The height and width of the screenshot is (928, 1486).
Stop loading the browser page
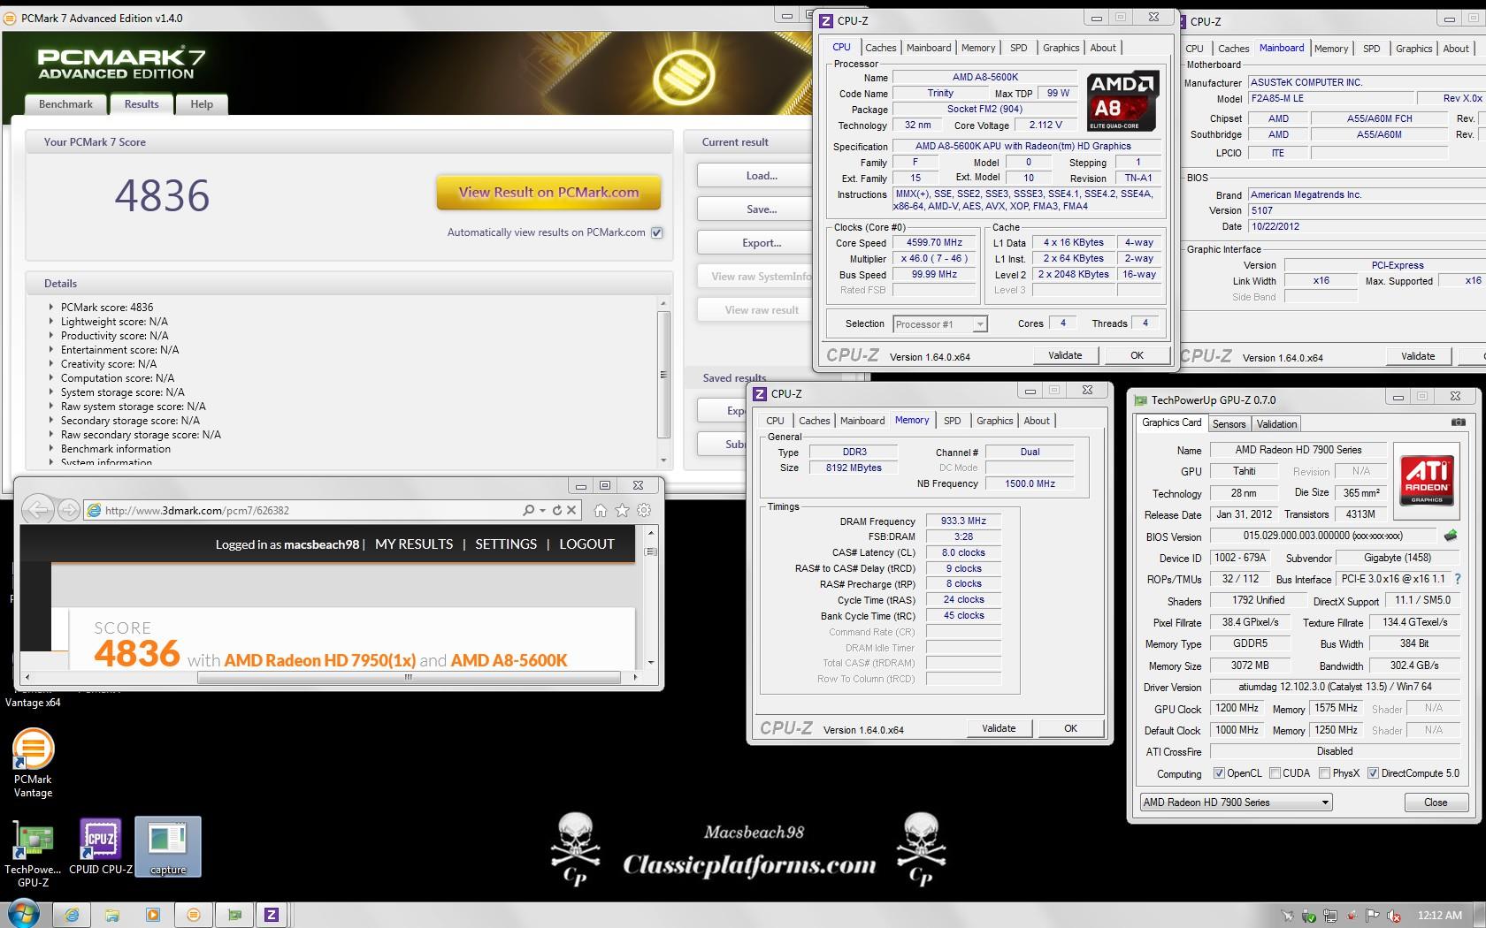click(571, 510)
